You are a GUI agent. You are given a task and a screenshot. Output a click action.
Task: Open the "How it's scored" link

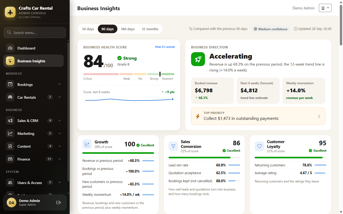tap(165, 47)
